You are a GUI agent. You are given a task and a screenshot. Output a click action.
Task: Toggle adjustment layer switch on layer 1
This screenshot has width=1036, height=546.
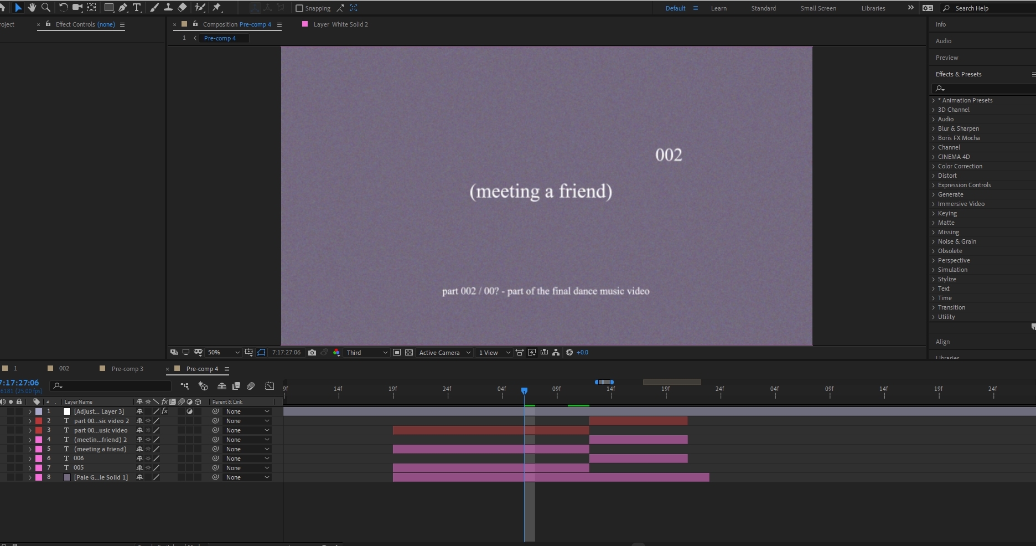pyautogui.click(x=189, y=411)
